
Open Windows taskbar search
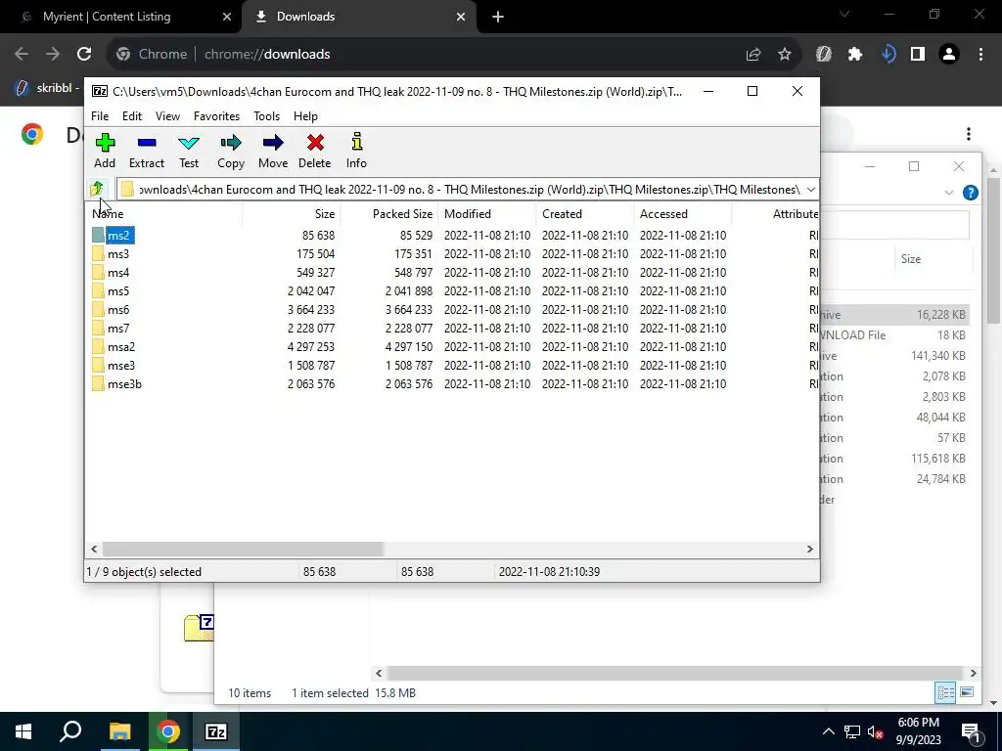tap(70, 731)
